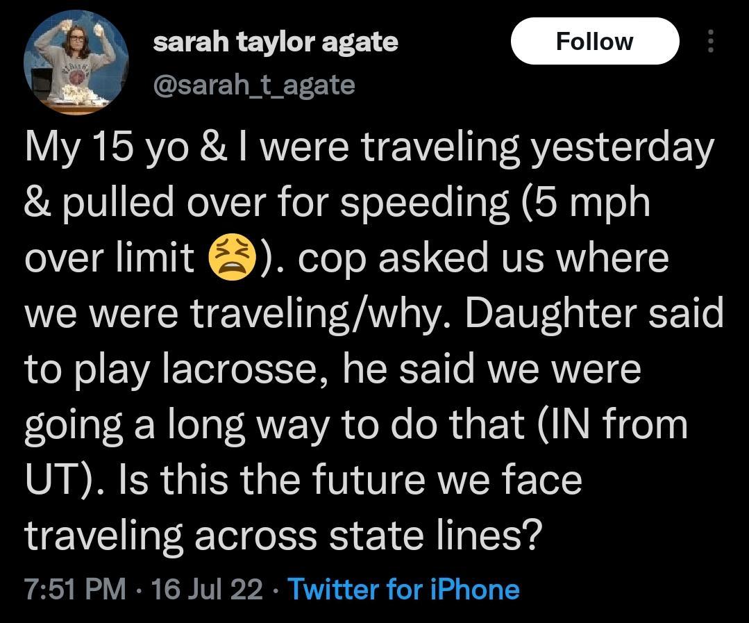Click the tweet metadata row at the bottom

pyautogui.click(x=271, y=590)
